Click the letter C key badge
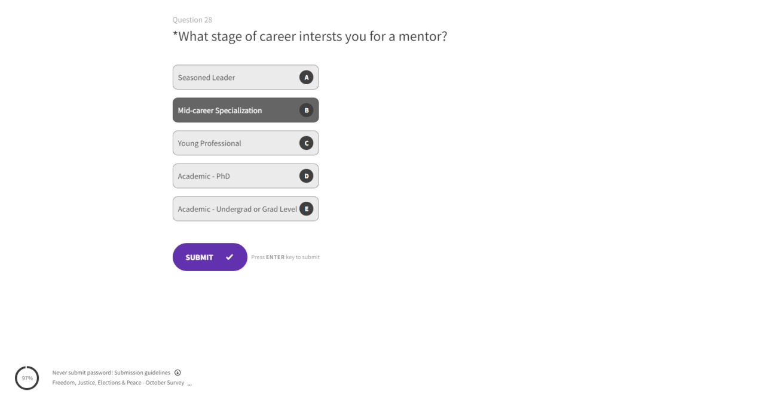 (306, 143)
